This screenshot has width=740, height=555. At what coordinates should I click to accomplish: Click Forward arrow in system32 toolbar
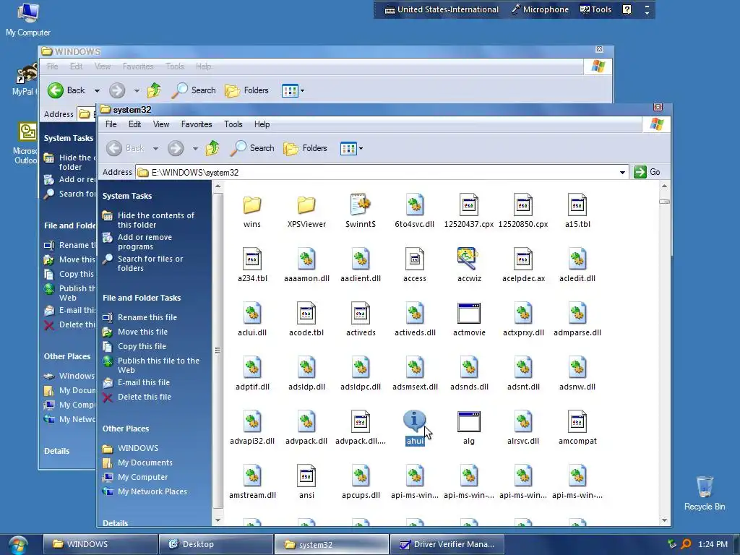tap(176, 148)
